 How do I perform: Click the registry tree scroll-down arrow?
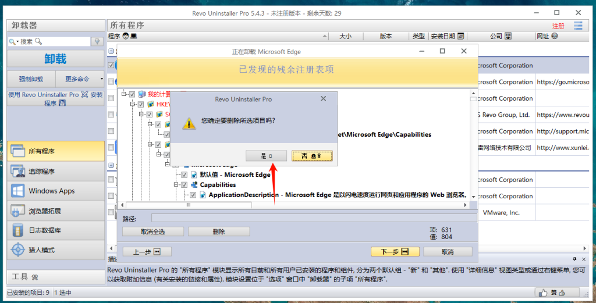[473, 197]
